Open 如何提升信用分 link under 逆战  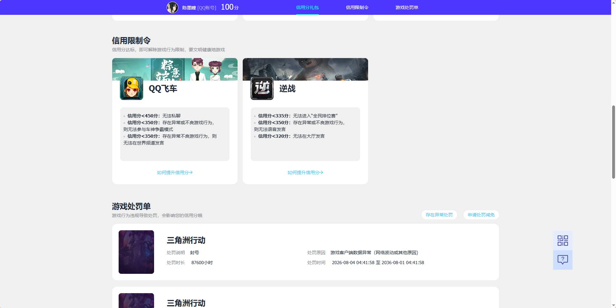305,173
